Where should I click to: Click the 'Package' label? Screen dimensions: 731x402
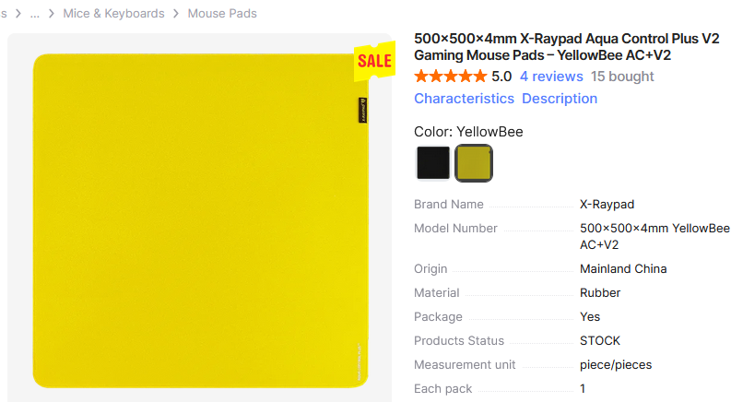point(438,316)
